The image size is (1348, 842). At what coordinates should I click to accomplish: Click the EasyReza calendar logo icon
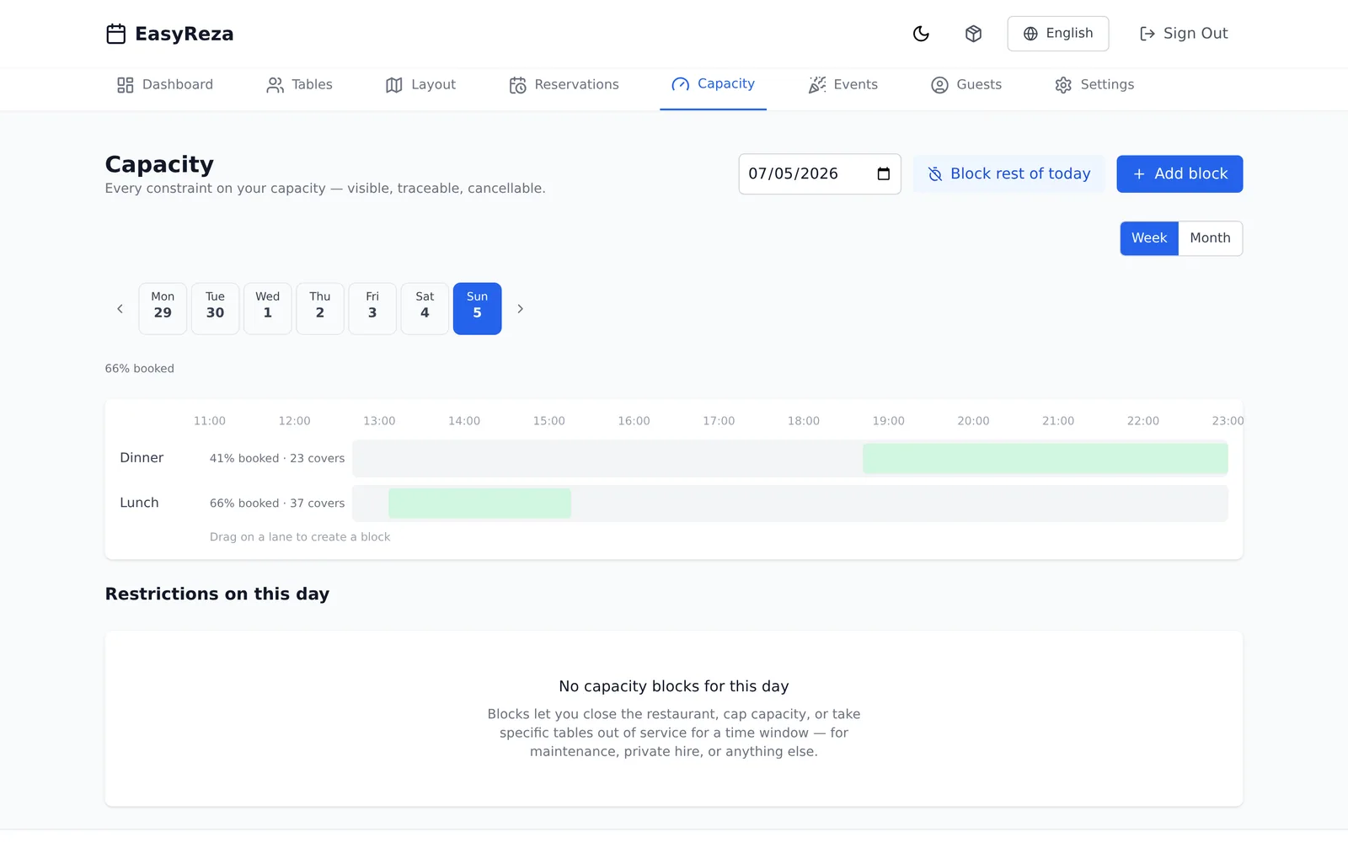coord(115,34)
